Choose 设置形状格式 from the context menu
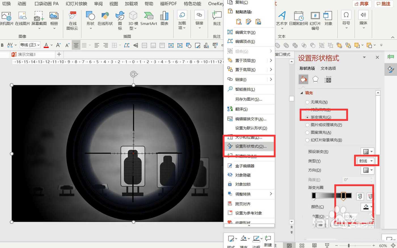 [x=251, y=146]
